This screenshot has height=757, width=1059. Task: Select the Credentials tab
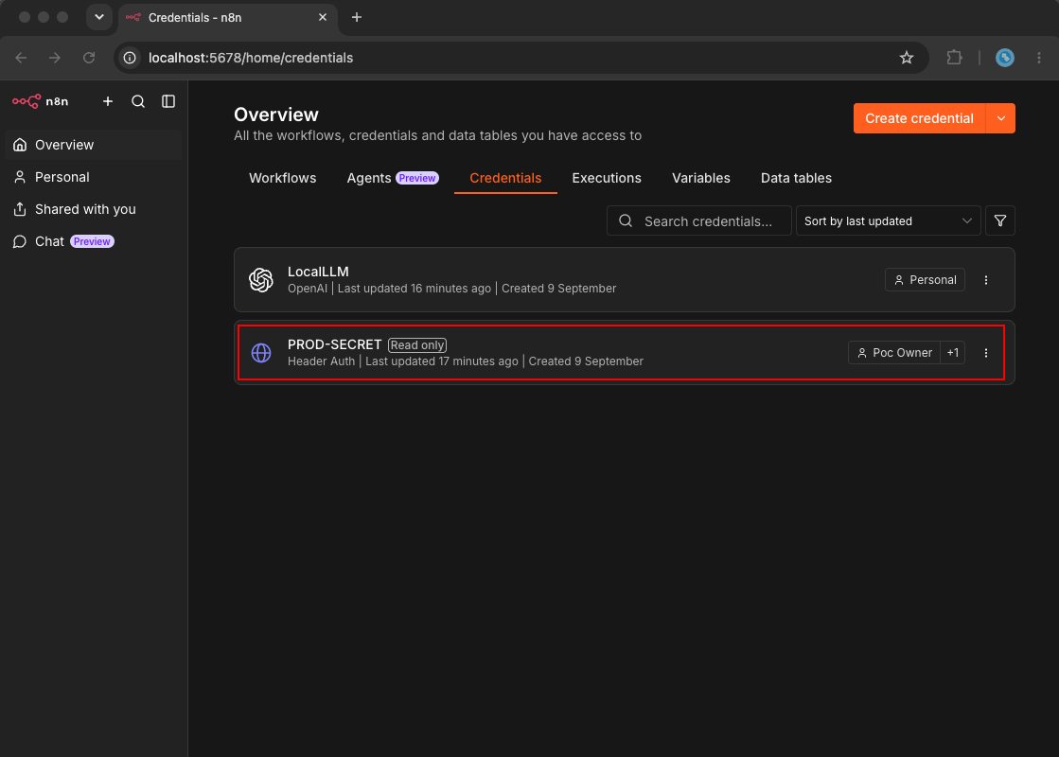(x=505, y=178)
